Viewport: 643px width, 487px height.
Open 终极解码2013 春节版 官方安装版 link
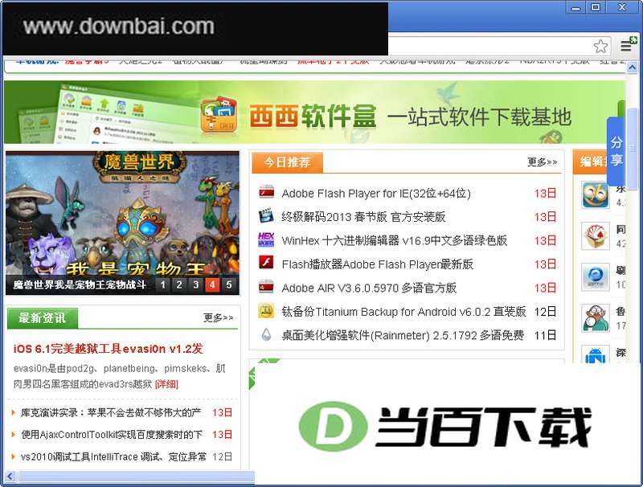click(363, 217)
